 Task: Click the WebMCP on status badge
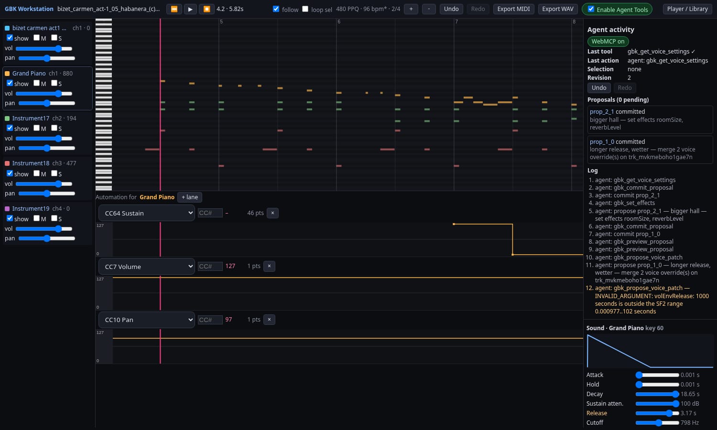click(608, 42)
